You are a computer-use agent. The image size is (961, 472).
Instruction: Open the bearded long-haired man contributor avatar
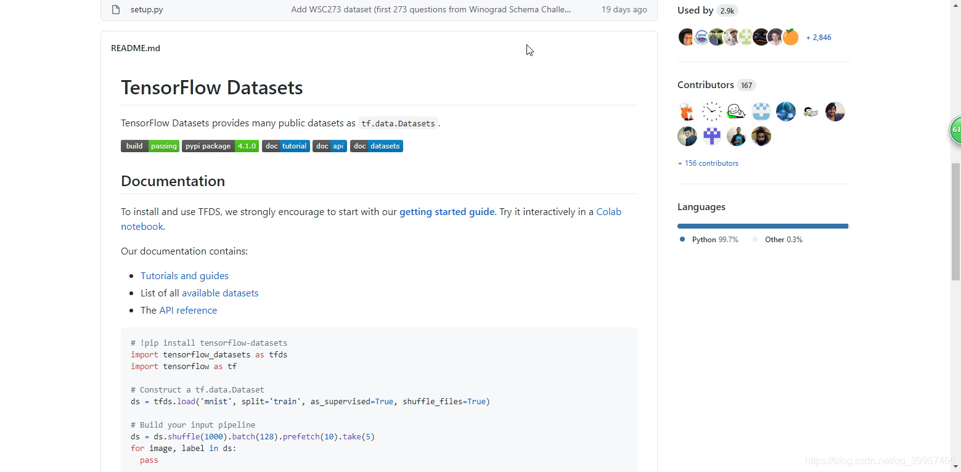click(x=761, y=136)
